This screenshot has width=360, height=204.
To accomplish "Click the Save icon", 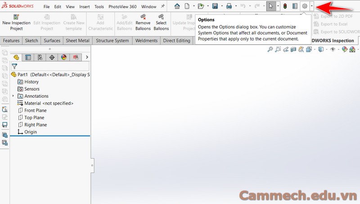I will [x=215, y=6].
